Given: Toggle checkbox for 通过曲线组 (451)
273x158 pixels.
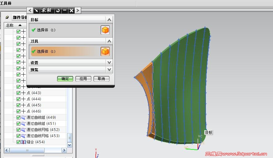Looking at the screenshot, I should pos(18,124).
